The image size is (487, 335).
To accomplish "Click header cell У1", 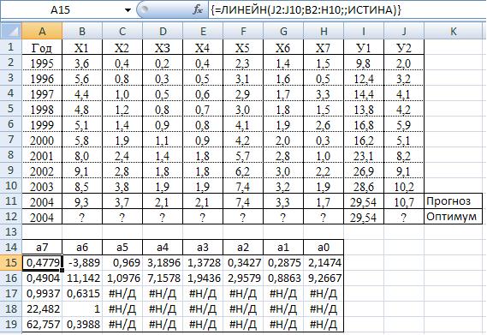I will 364,48.
